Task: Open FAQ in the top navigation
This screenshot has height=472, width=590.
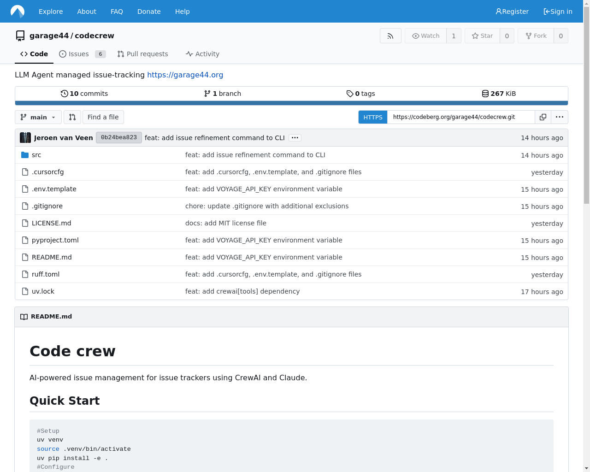Action: 117,12
